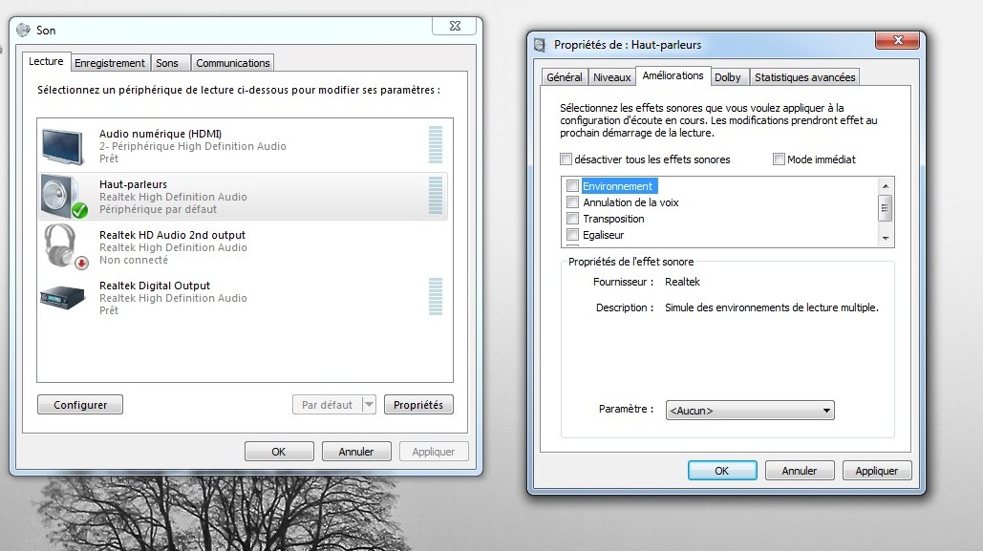Click the Configurer button
The image size is (983, 551).
(x=80, y=405)
